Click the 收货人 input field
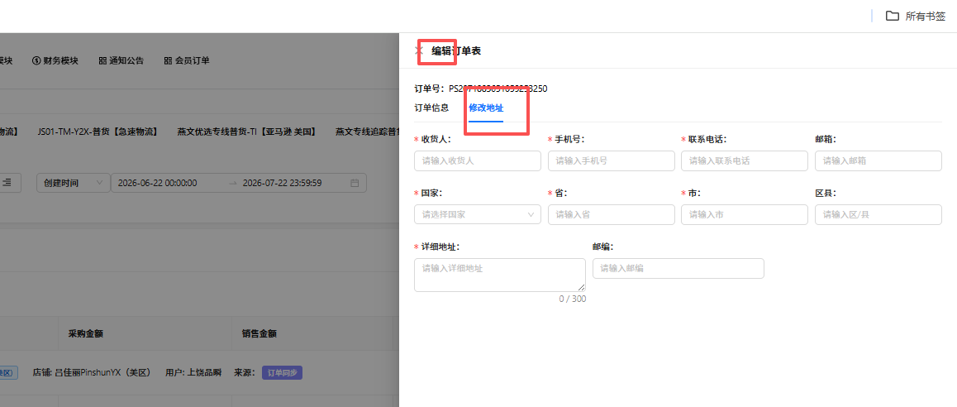The height and width of the screenshot is (407, 957). tap(478, 160)
